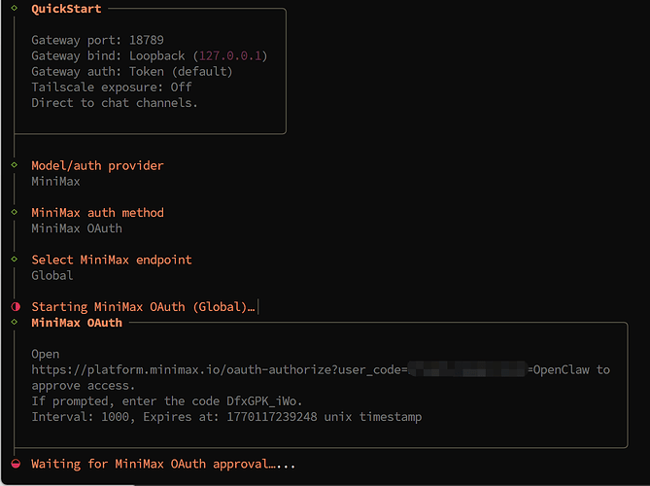Image resolution: width=650 pixels, height=486 pixels.
Task: Click the diamond marker beside MiniMax OAuth heading
Action: click(15, 322)
